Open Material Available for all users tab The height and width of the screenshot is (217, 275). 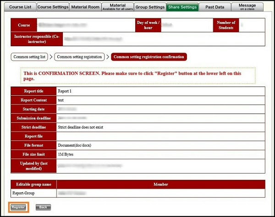(118, 7)
